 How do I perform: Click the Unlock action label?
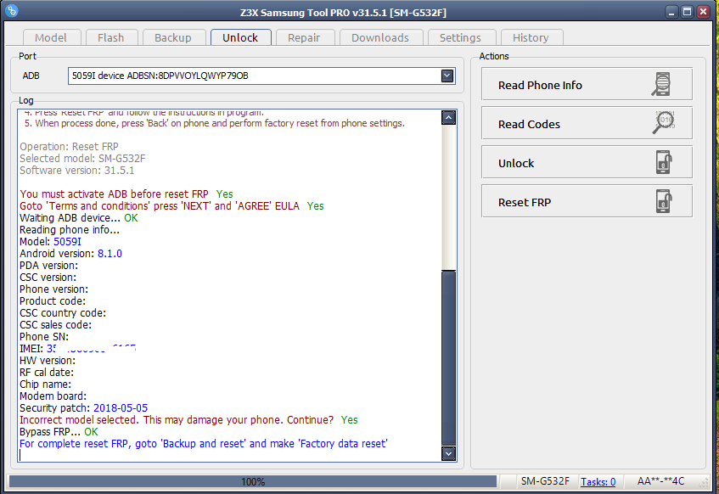[516, 163]
